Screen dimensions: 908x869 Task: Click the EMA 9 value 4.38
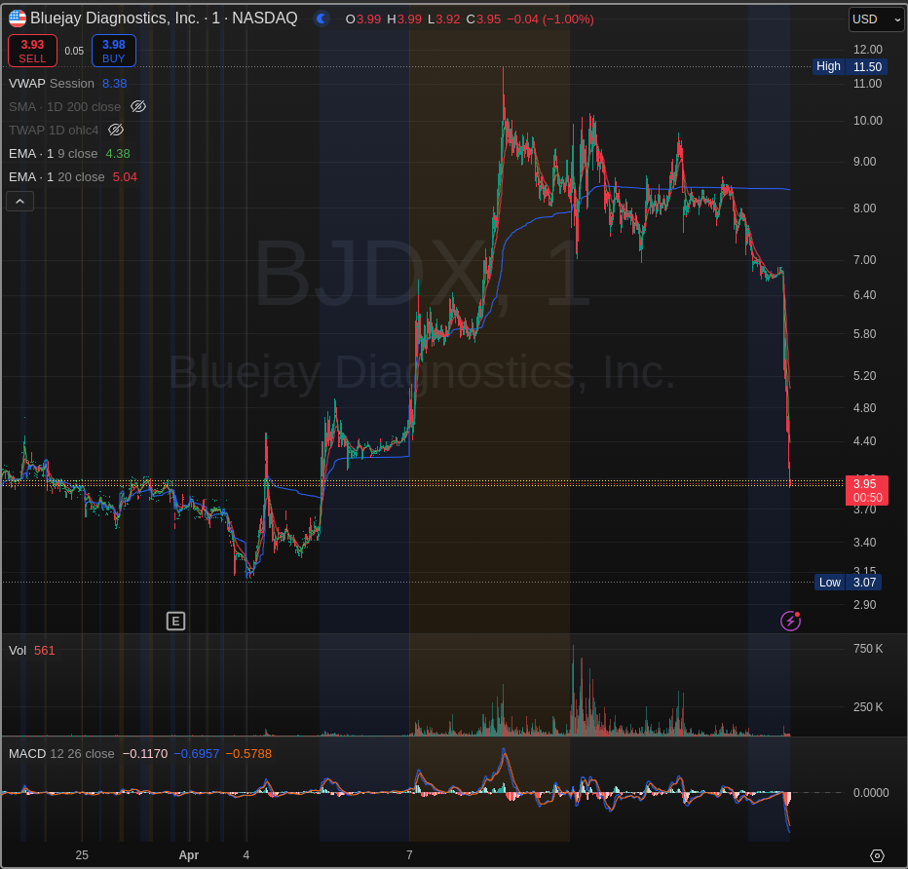click(118, 153)
